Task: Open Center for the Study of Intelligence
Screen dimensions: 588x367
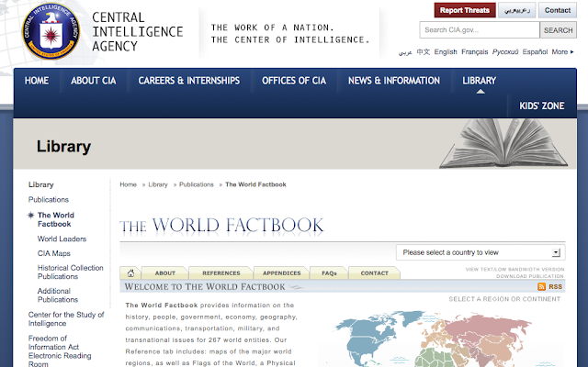Action: (x=66, y=319)
